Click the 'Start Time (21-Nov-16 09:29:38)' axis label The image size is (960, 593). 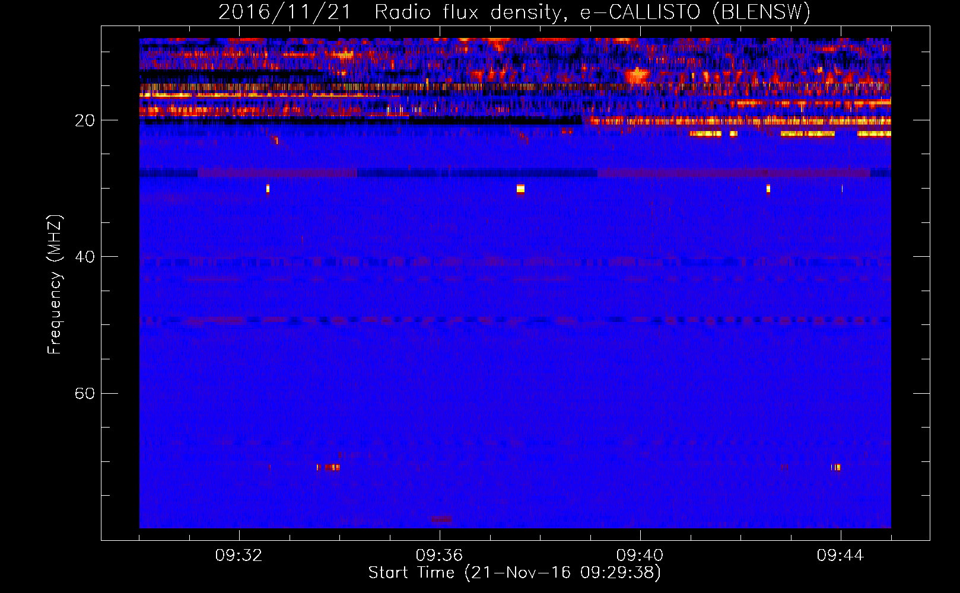tap(514, 573)
